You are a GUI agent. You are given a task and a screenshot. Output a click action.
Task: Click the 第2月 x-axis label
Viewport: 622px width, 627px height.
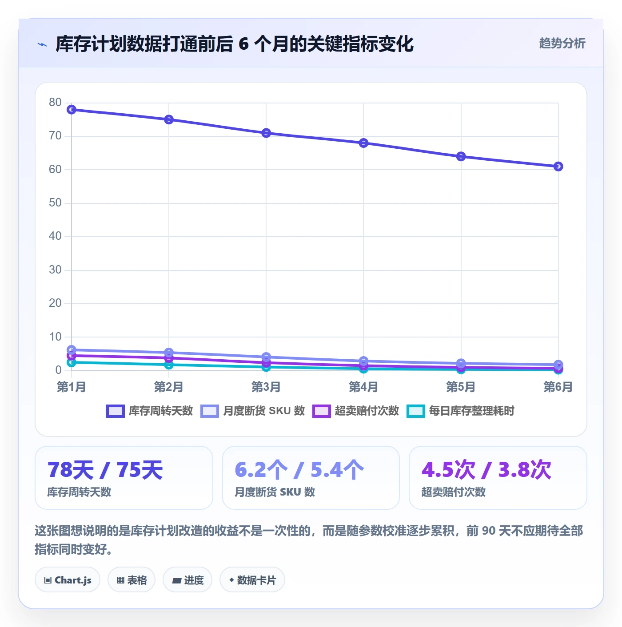pos(169,387)
